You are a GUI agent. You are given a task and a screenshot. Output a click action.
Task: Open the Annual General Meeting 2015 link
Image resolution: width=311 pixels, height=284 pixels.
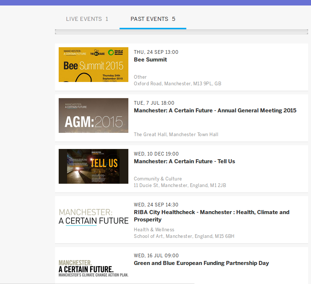[215, 111]
